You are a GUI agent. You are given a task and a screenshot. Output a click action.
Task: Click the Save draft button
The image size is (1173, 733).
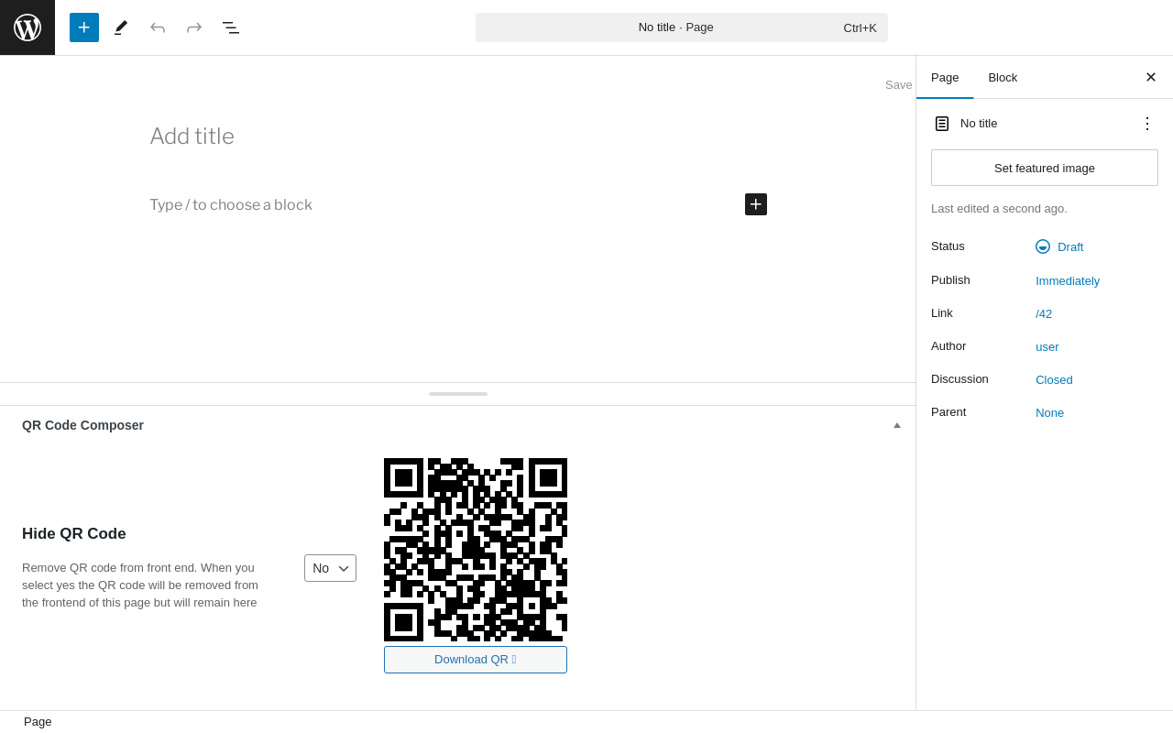[x=899, y=85]
